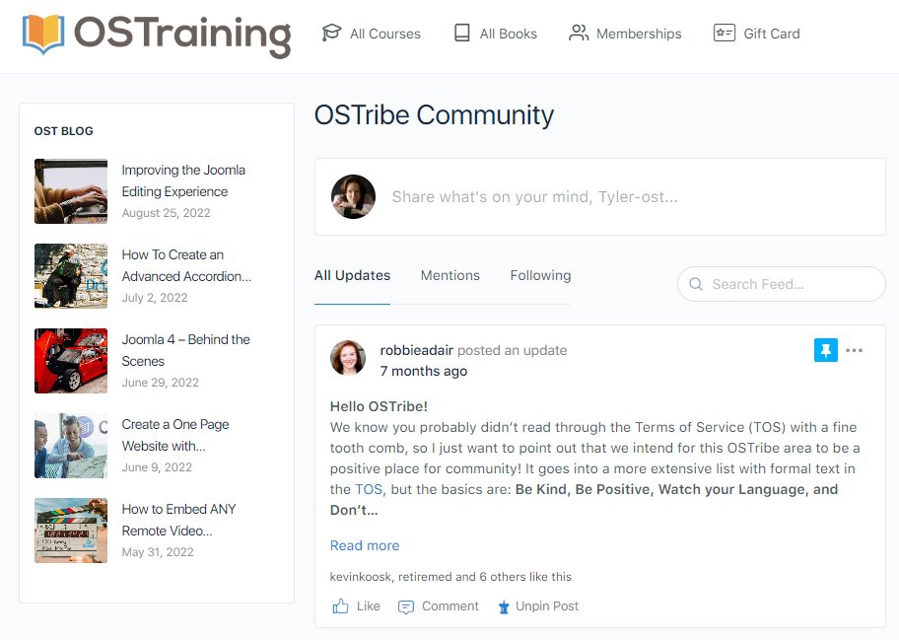Click 'retiremed' in the likes line
Screen dimensions: 899x640
[426, 576]
